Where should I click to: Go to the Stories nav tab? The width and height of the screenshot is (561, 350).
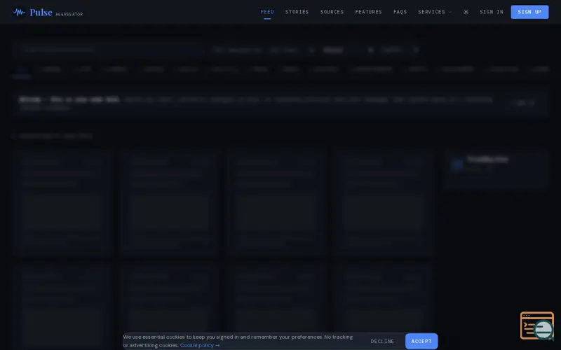[x=297, y=12]
